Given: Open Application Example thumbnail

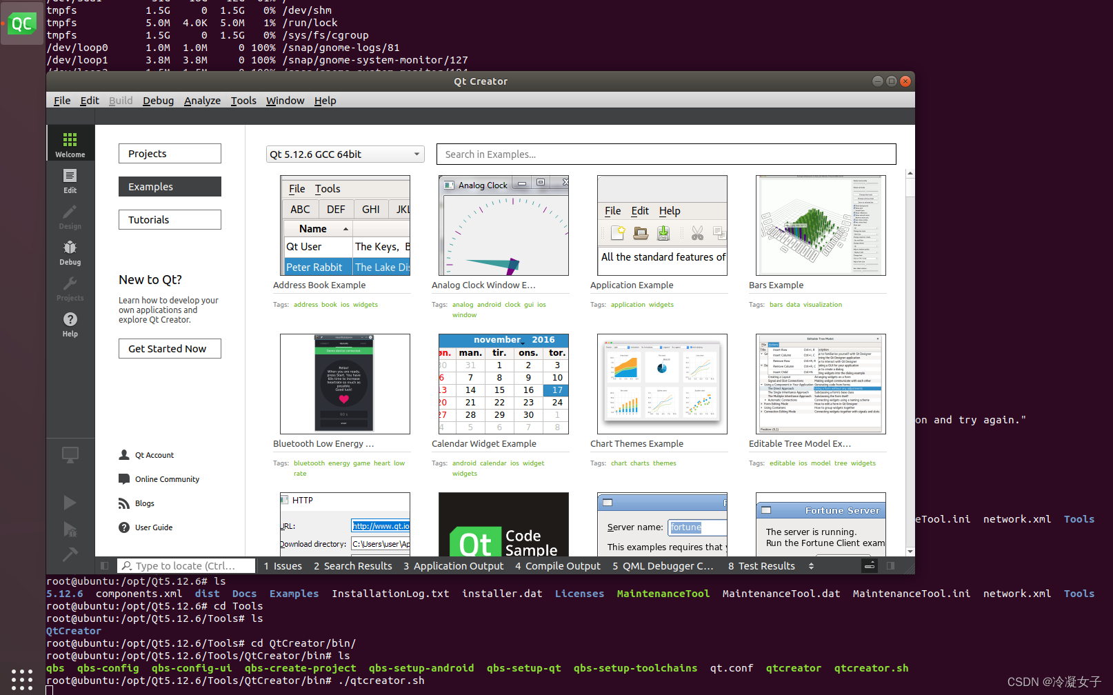Looking at the screenshot, I should tap(662, 225).
